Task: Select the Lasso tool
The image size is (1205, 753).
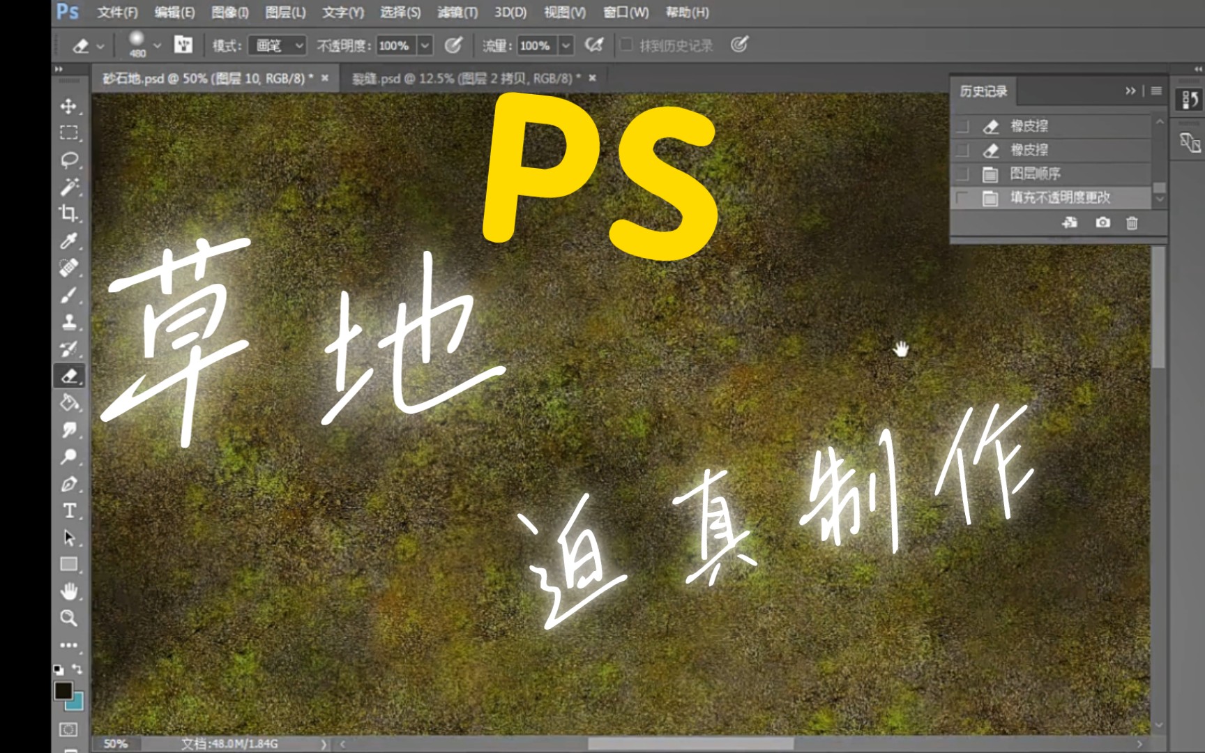Action: tap(68, 160)
